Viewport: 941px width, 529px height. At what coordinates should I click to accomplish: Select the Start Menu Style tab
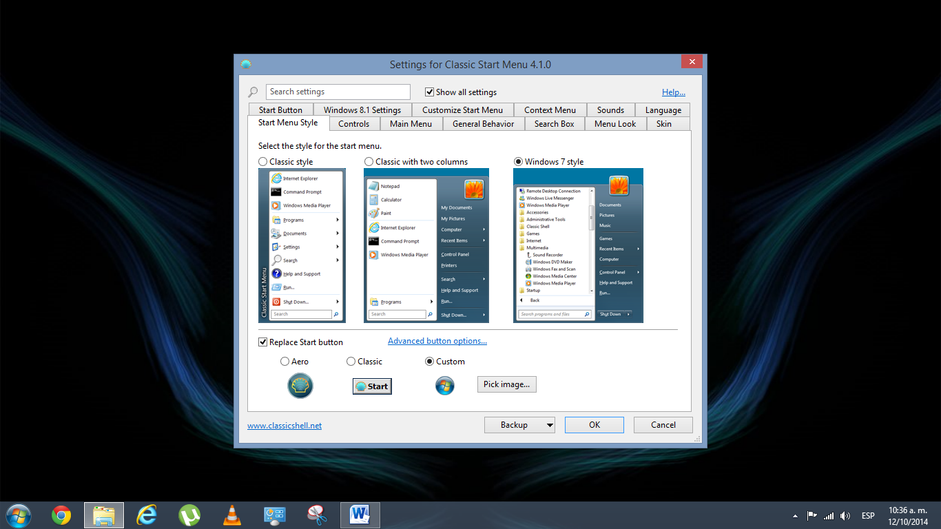[288, 123]
